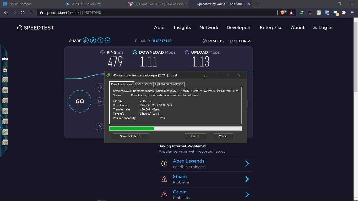Click the Transfer rate 134.309 KB/sec value

tap(150, 109)
